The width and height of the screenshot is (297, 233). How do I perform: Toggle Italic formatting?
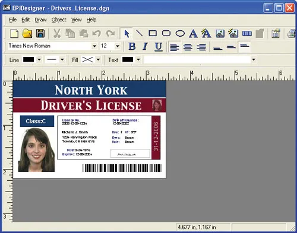[x=145, y=47]
